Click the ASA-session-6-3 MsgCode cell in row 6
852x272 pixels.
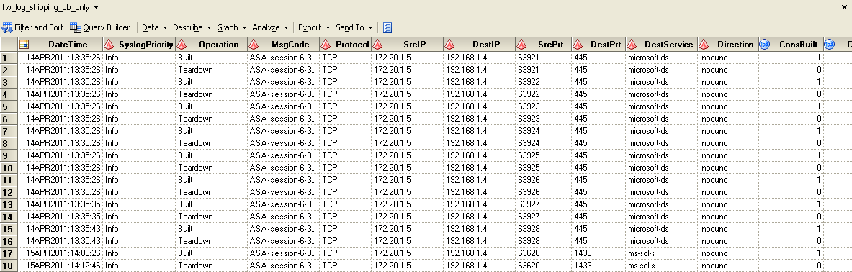282,118
